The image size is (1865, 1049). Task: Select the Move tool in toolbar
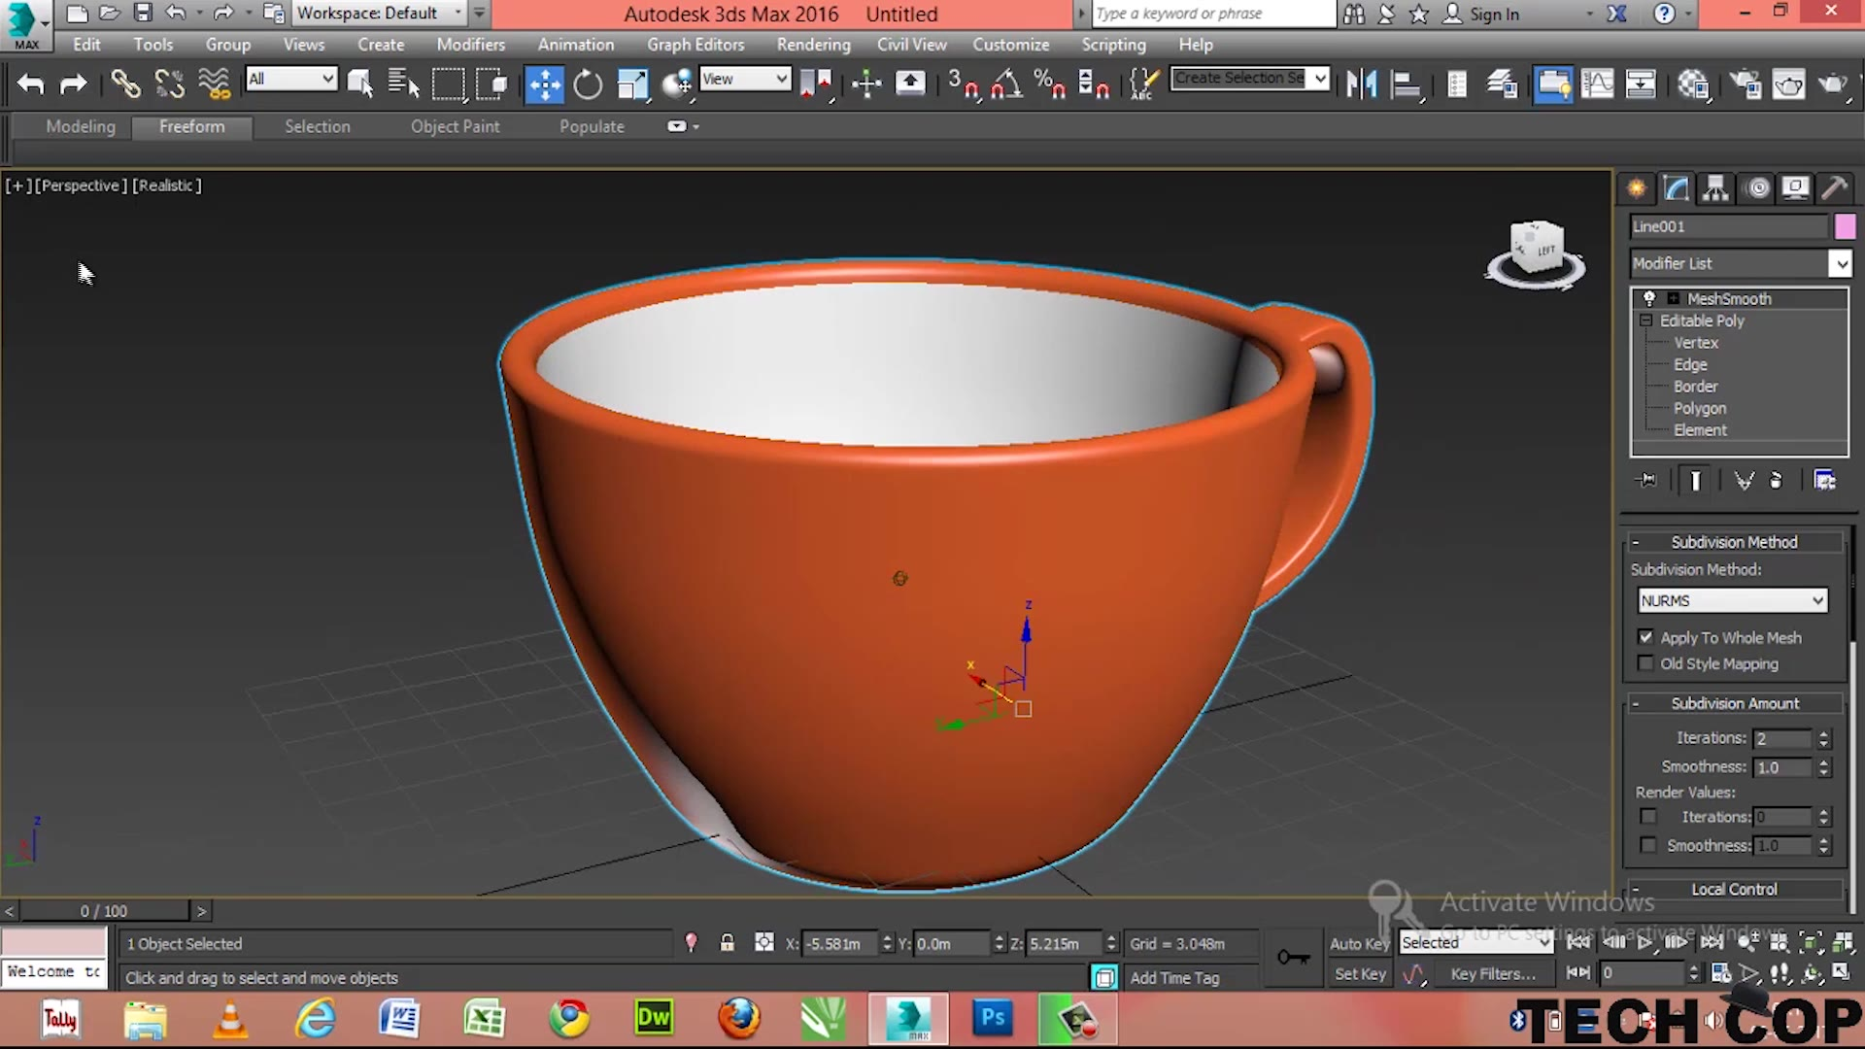point(542,84)
